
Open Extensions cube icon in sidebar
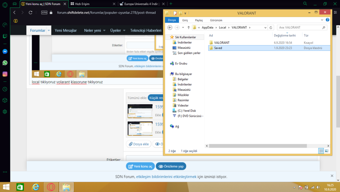(x=5, y=100)
